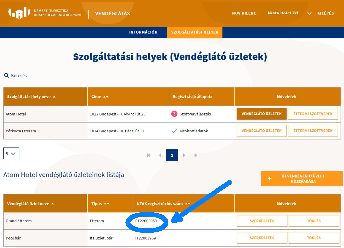Click the NTAK logo icon in header
The height and width of the screenshot is (248, 344).
(x=19, y=13)
